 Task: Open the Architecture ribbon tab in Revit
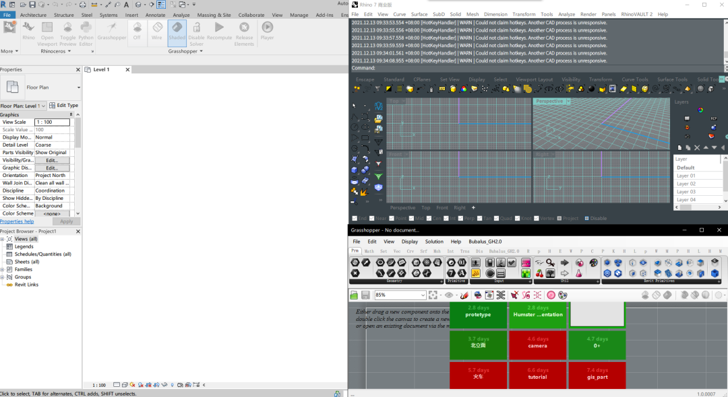pyautogui.click(x=33, y=15)
